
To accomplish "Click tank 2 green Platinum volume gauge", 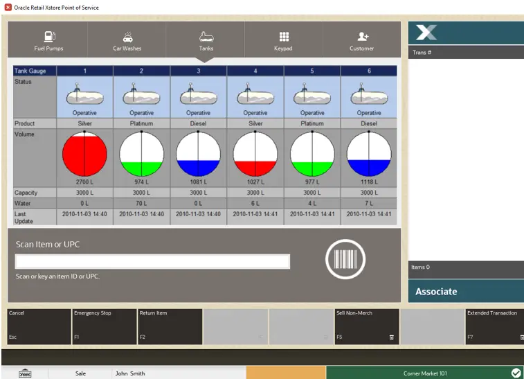I will (x=142, y=154).
